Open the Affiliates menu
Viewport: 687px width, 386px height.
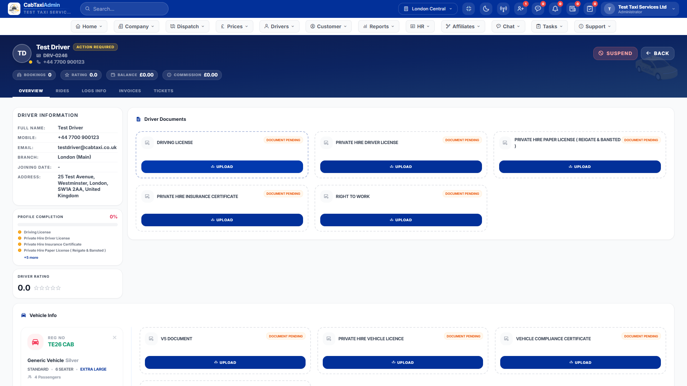[x=463, y=26]
